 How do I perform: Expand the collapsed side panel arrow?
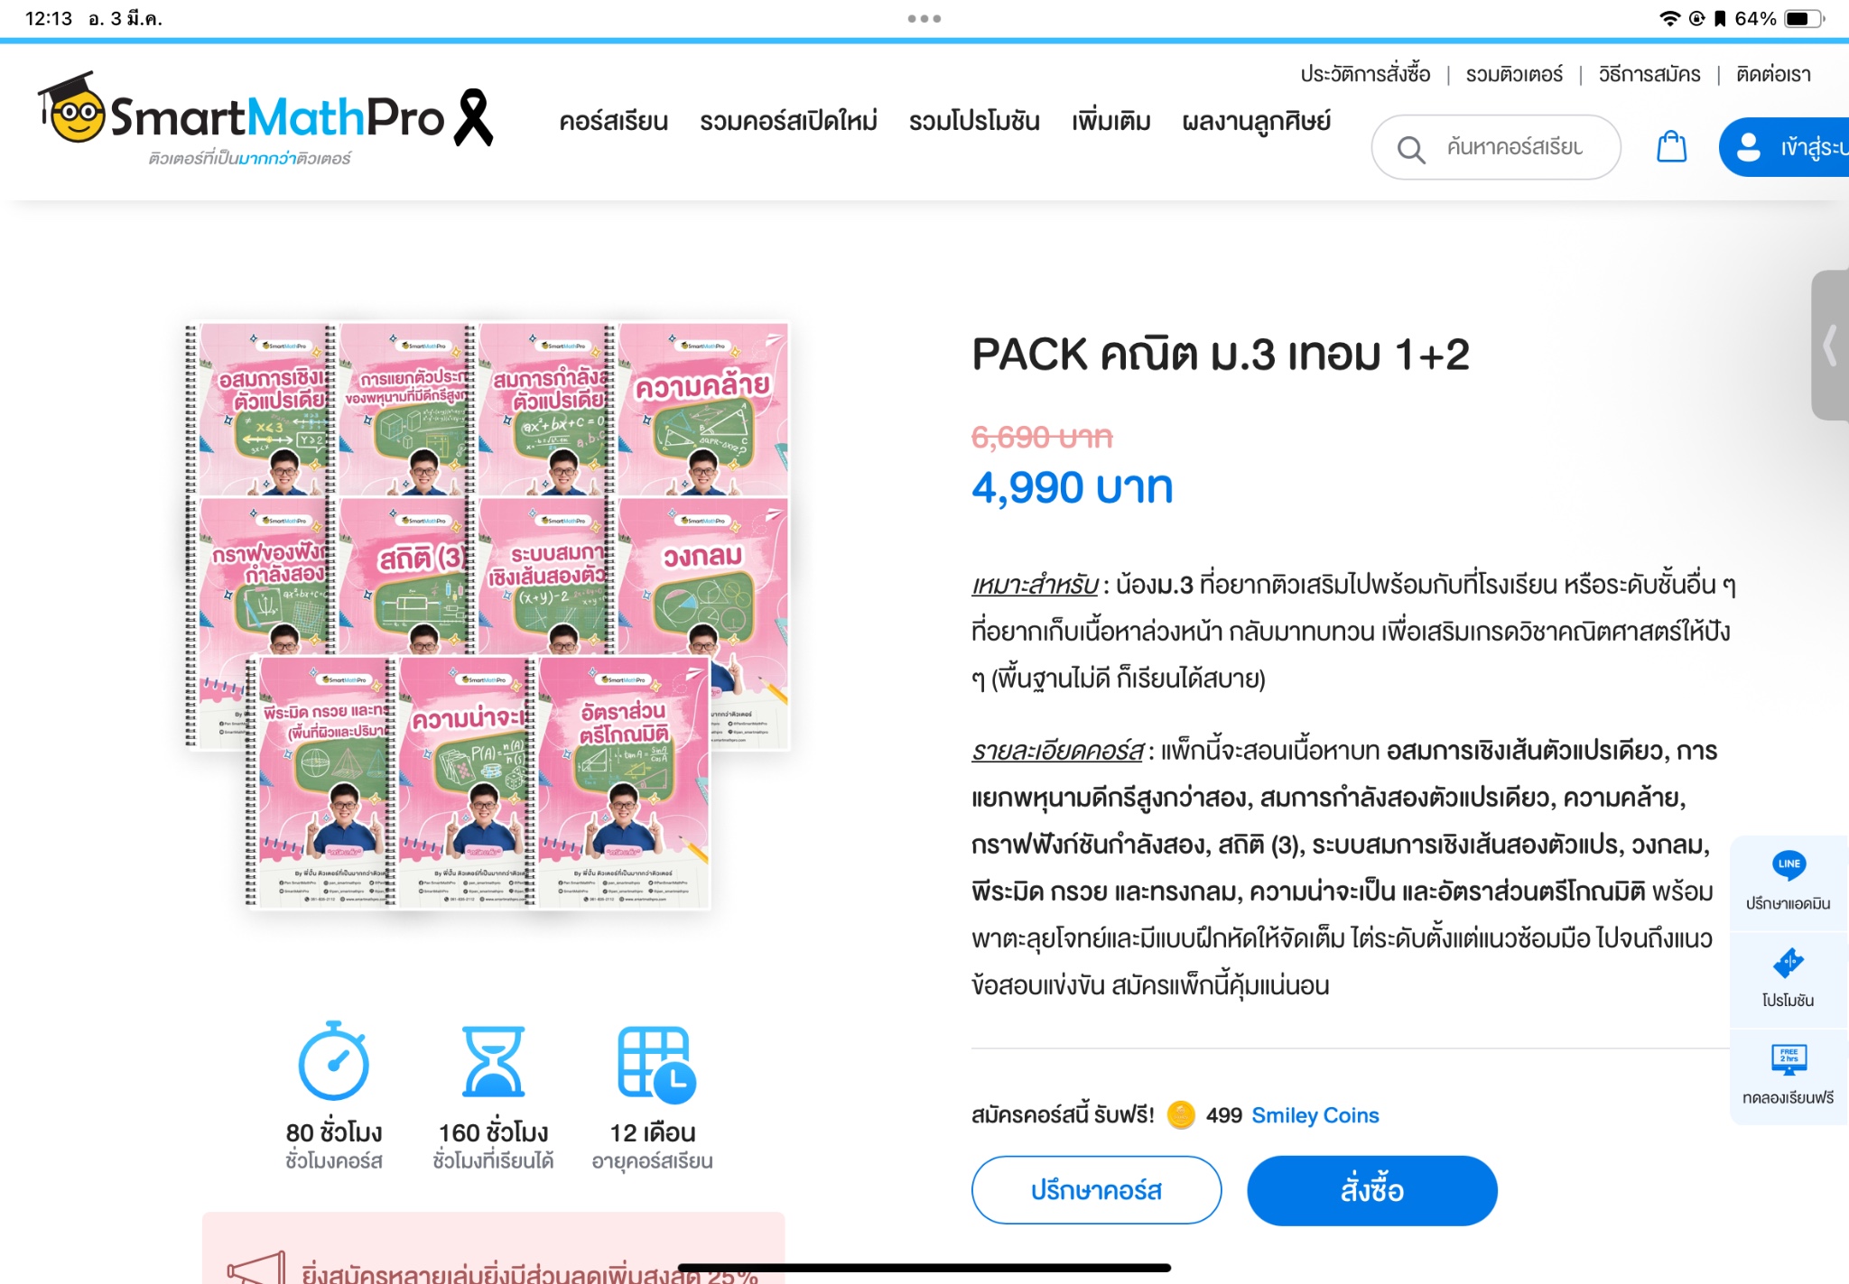[1830, 346]
